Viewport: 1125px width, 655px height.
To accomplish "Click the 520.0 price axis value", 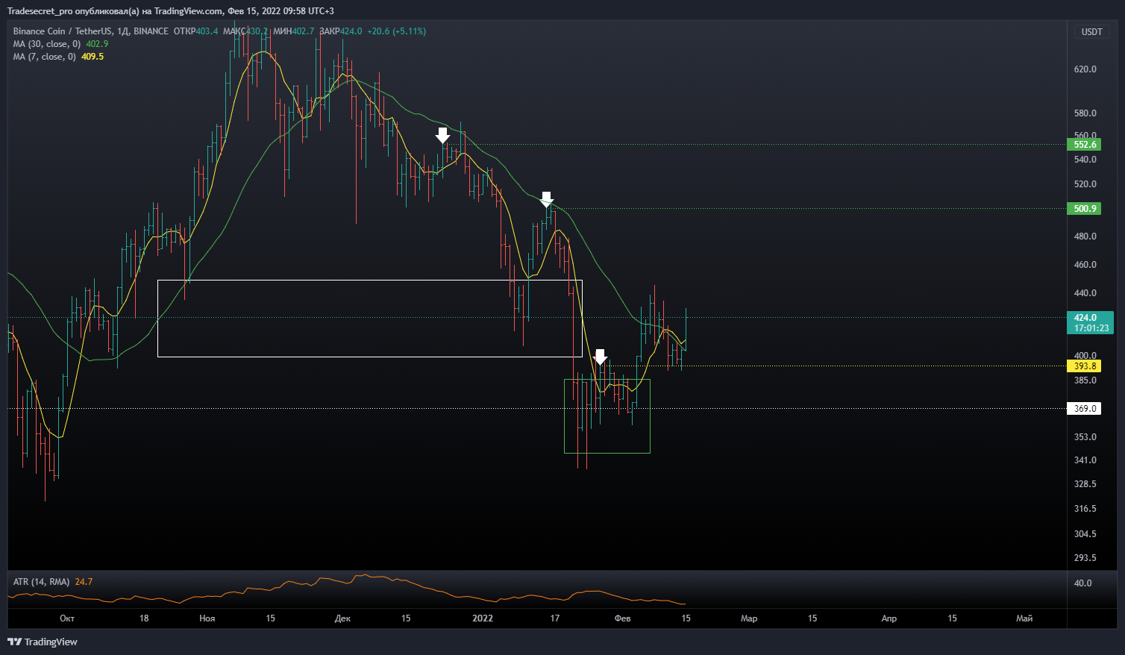I will pyautogui.click(x=1085, y=184).
